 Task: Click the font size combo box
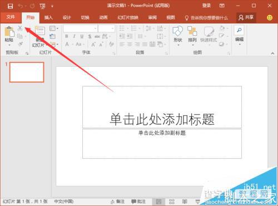point(106,28)
